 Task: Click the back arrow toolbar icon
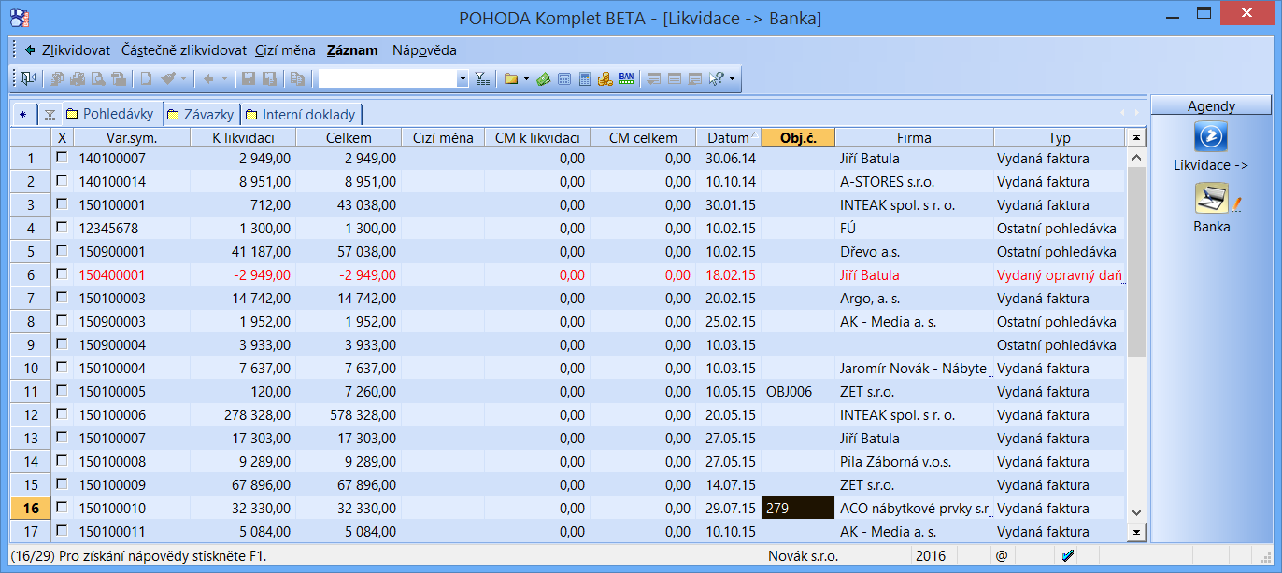click(x=209, y=79)
